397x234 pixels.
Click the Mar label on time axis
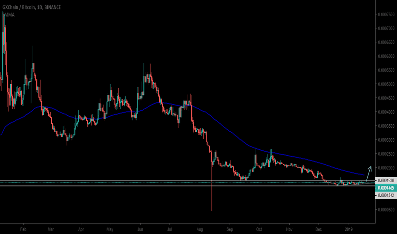[51, 229]
